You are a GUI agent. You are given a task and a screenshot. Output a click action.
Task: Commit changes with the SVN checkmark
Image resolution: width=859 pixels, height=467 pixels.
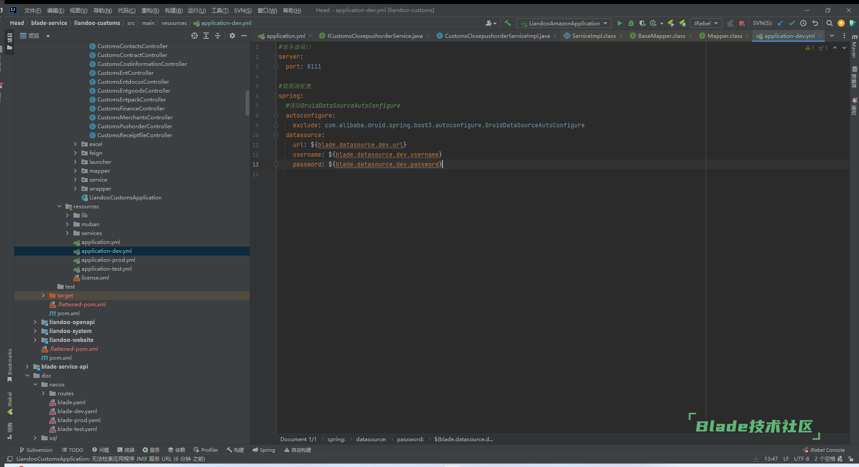coord(792,23)
